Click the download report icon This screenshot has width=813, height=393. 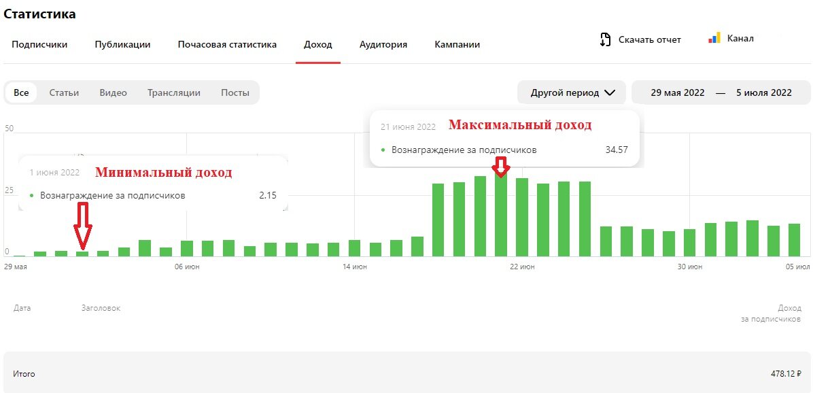604,39
